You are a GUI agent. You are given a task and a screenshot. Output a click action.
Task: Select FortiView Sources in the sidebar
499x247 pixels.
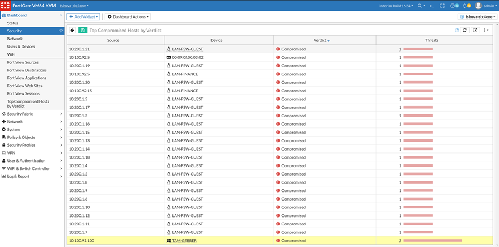(23, 62)
